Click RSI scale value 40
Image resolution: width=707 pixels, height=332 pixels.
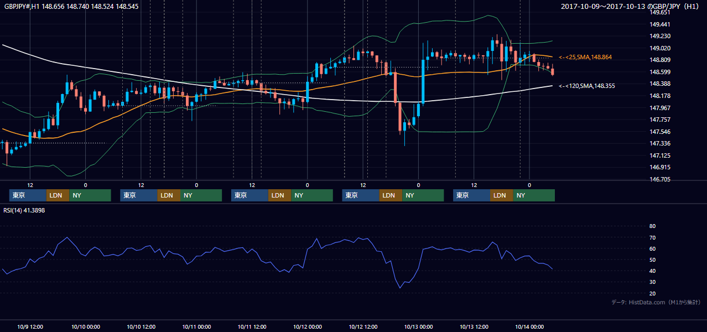652,271
